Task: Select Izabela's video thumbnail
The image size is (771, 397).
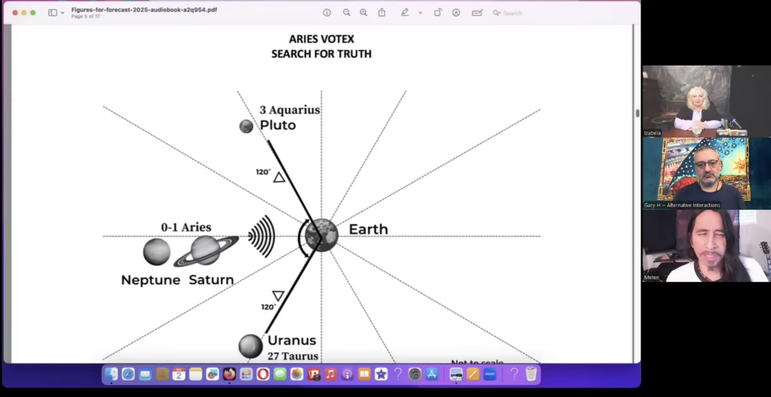Action: 706,101
